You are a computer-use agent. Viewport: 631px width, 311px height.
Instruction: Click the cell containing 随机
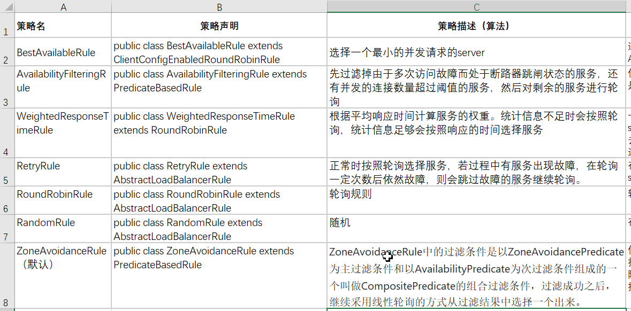pos(476,229)
